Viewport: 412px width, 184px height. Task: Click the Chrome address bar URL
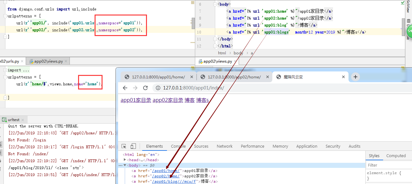(194, 88)
